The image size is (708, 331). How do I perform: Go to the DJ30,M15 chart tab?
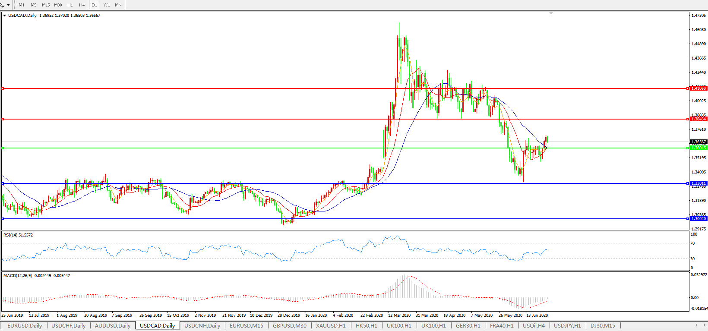coord(603,325)
